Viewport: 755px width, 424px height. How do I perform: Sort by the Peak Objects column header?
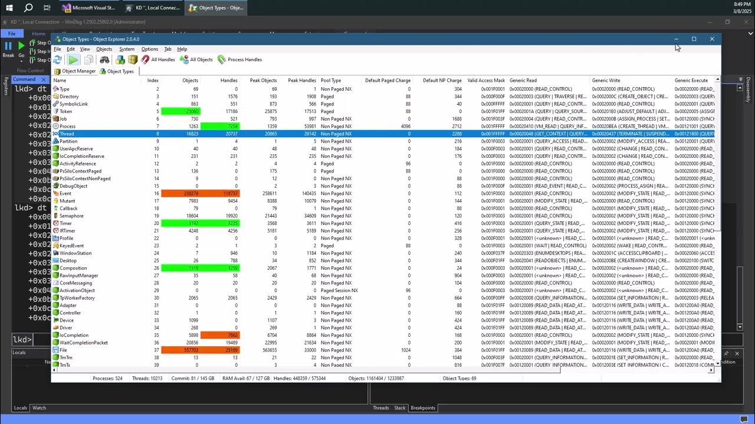[263, 80]
